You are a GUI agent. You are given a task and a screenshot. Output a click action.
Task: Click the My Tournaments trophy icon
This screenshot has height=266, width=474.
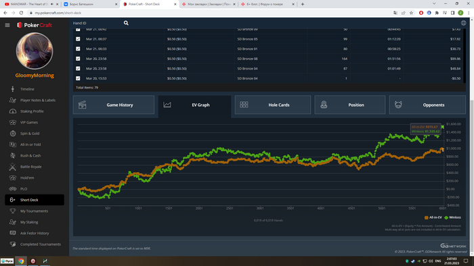(x=13, y=211)
